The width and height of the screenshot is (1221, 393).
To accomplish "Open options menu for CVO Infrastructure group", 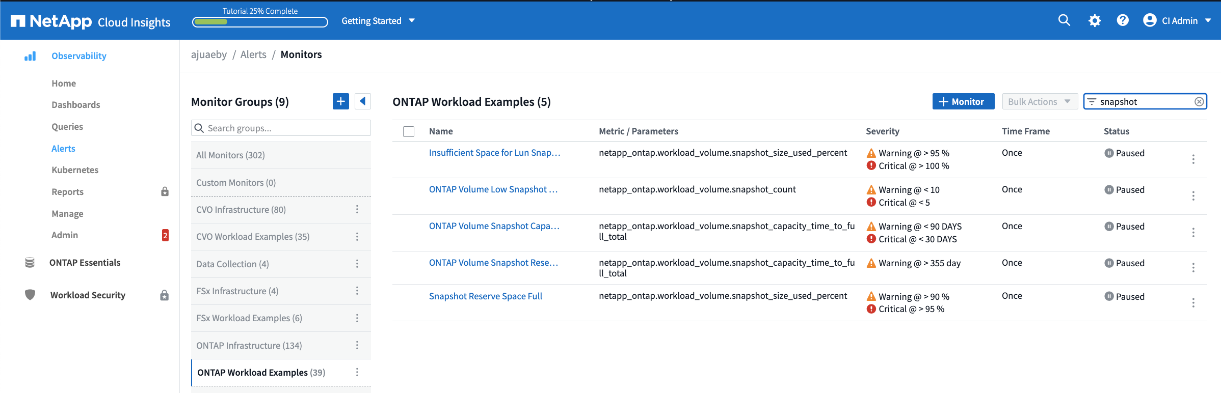I will 357,209.
